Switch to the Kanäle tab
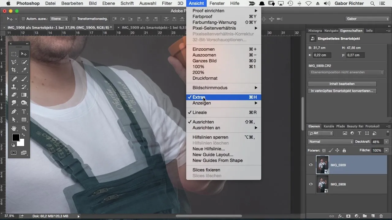 [x=329, y=126]
